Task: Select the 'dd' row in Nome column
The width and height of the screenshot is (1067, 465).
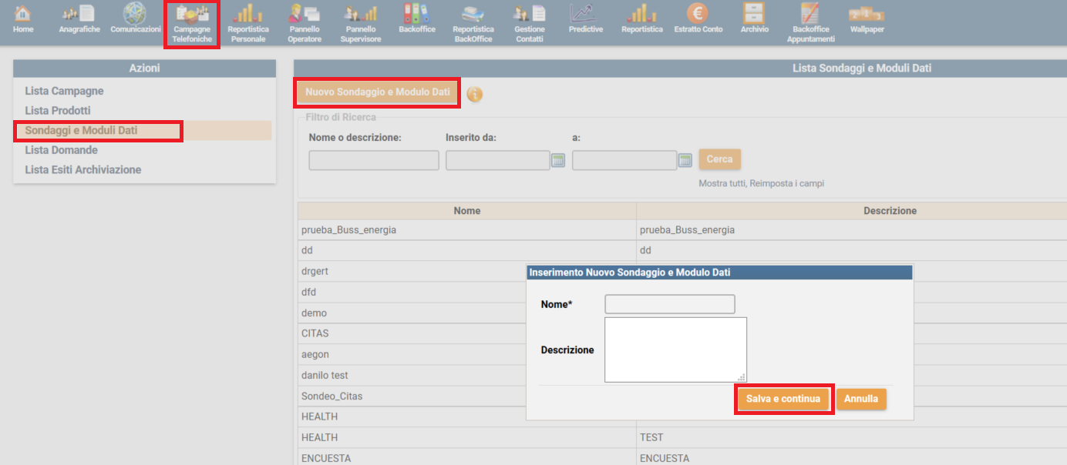Action: coord(467,251)
